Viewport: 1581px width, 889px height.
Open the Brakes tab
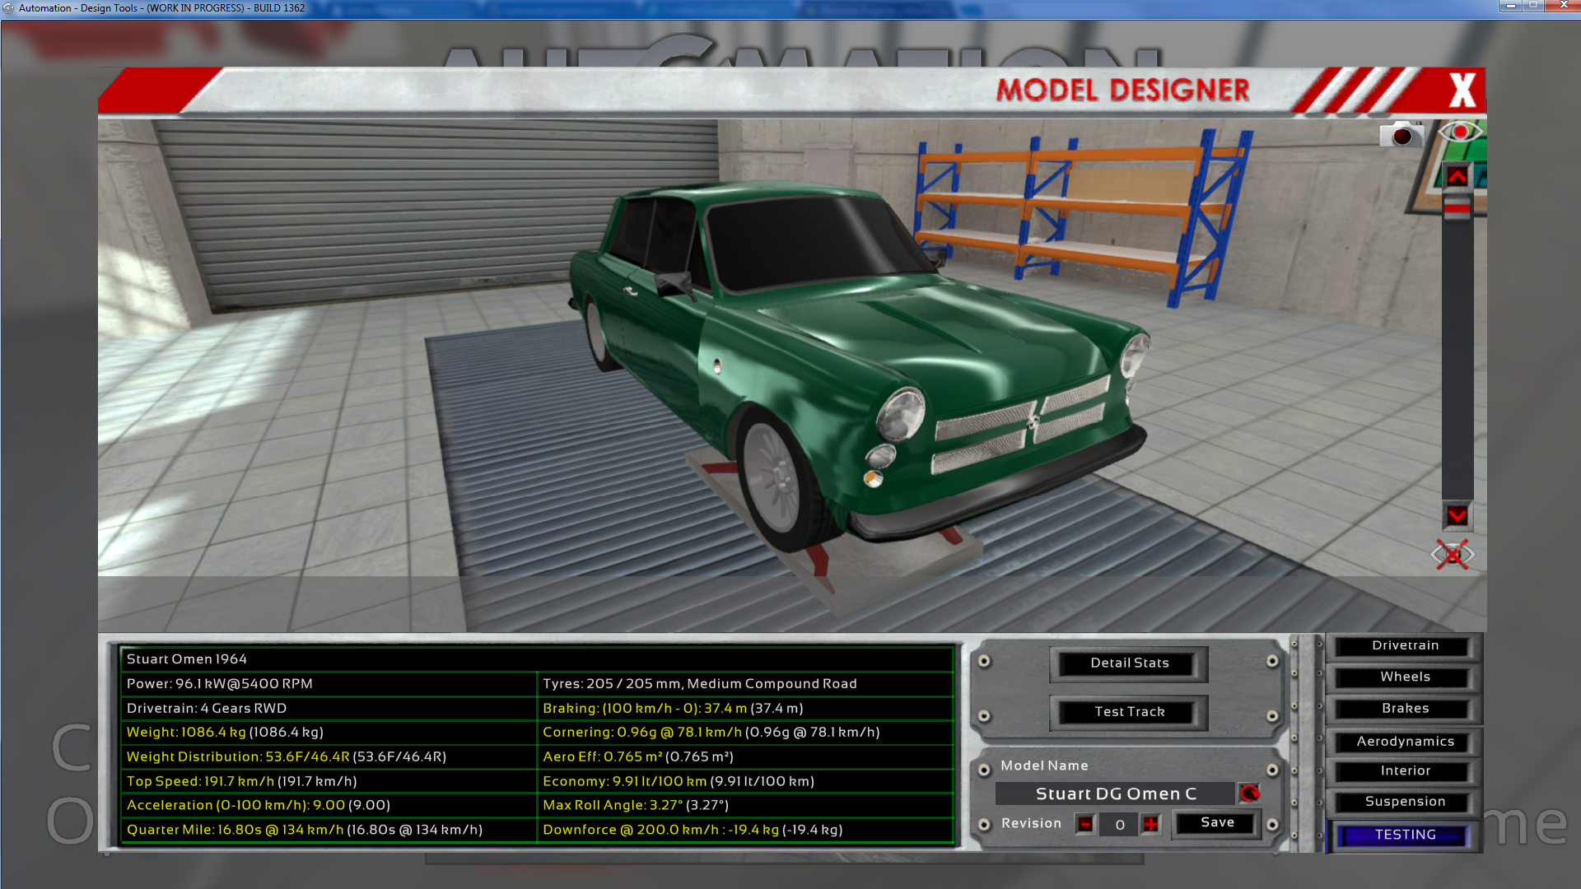(x=1405, y=709)
